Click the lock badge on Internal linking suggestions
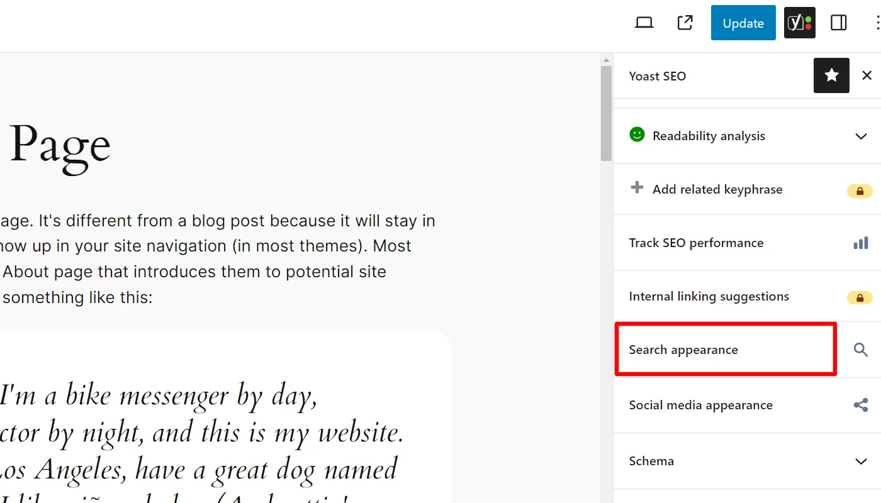The width and height of the screenshot is (881, 503). pos(859,297)
